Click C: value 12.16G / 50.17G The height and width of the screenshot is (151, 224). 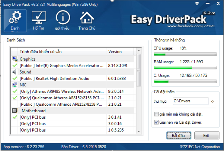pos(194,75)
